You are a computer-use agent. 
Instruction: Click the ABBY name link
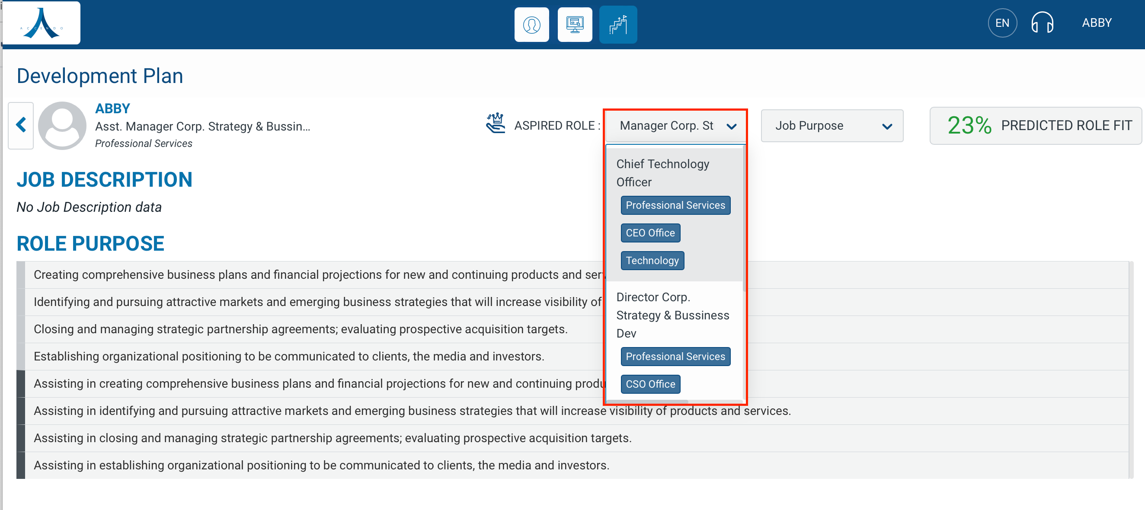click(x=112, y=108)
